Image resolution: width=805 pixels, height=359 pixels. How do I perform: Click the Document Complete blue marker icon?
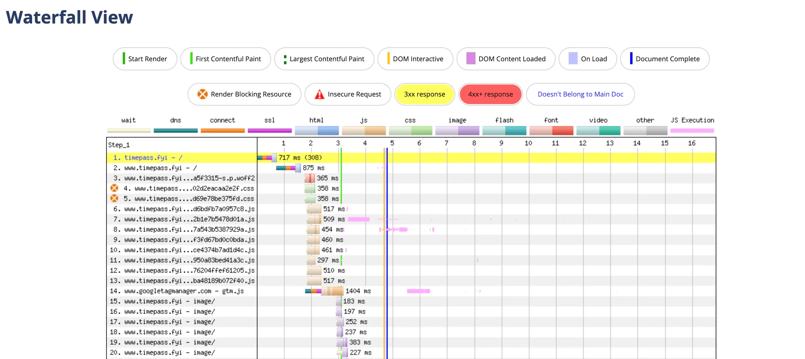[631, 59]
